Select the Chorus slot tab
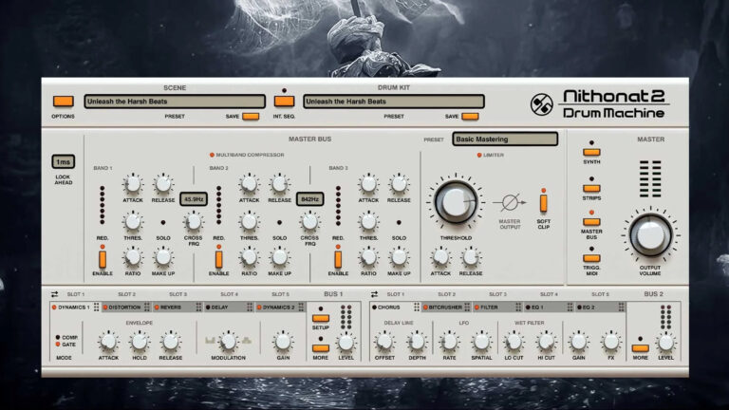Image resolution: width=729 pixels, height=410 pixels. [396, 307]
